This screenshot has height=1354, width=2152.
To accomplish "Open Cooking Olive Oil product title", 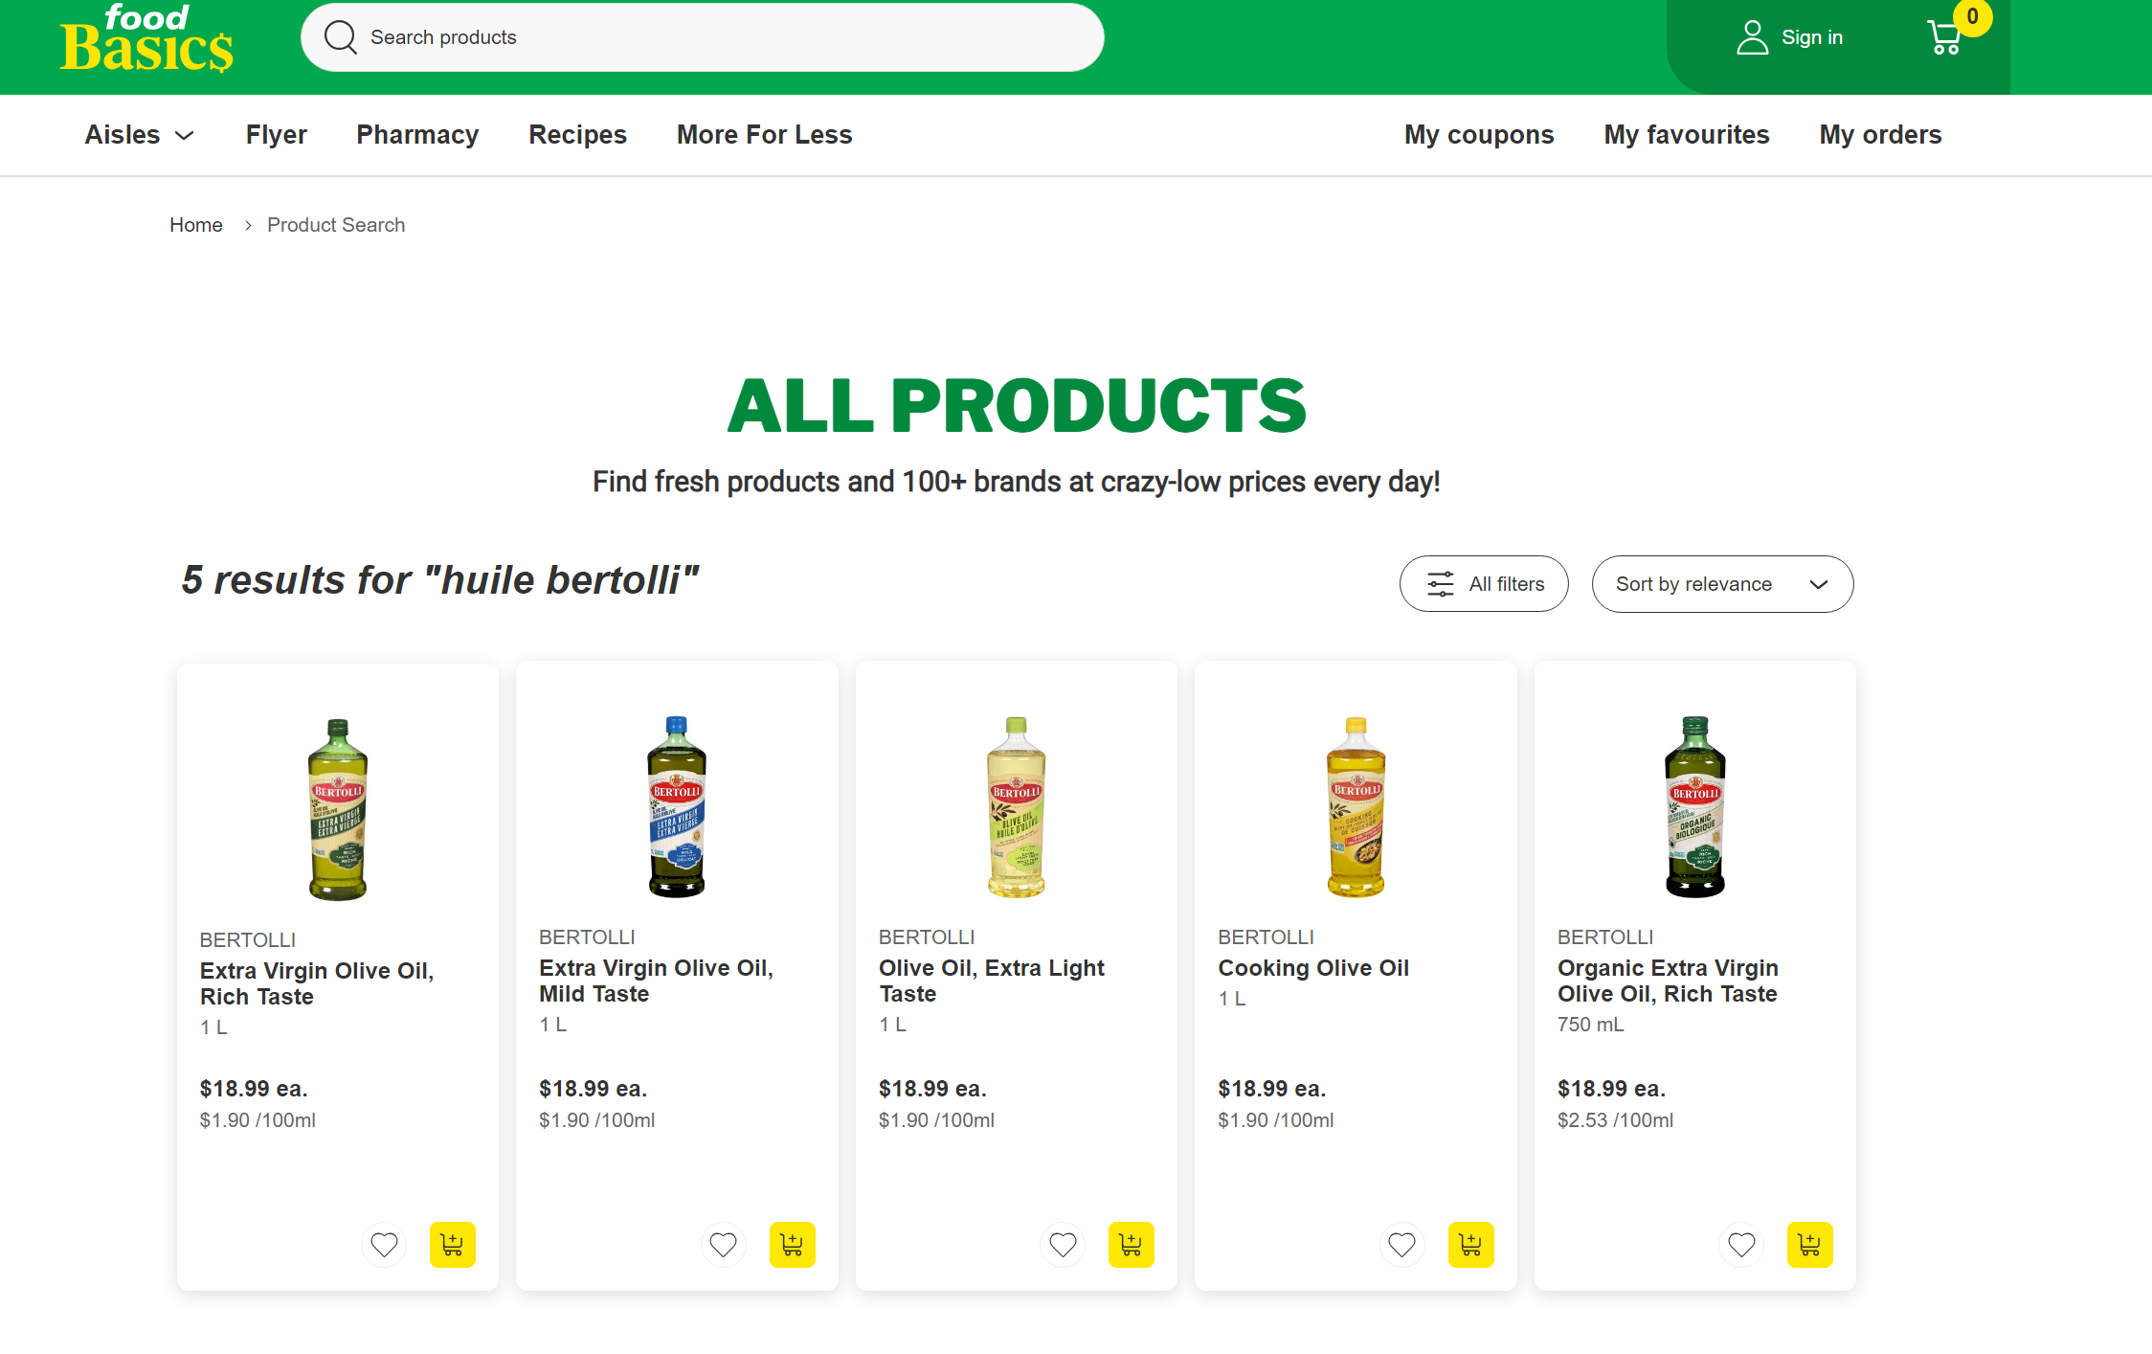I will point(1313,968).
